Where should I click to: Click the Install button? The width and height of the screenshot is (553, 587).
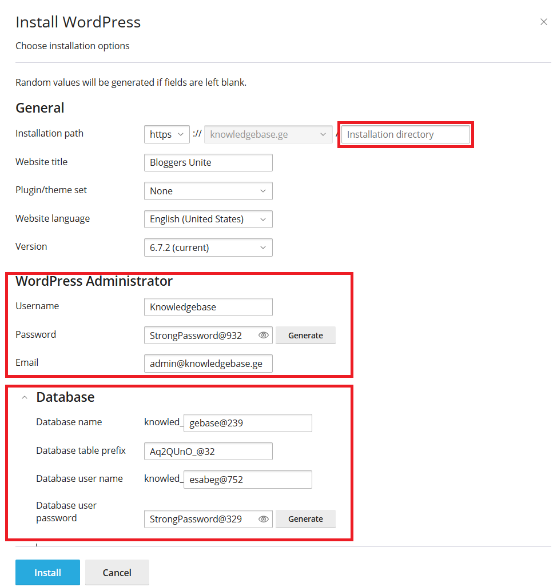click(47, 572)
